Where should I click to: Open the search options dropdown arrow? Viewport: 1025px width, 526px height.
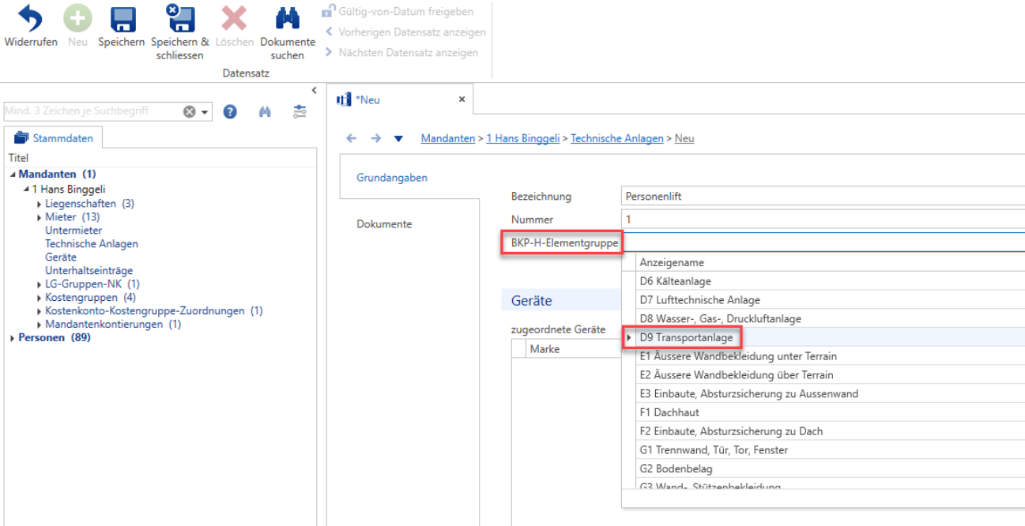pos(205,112)
